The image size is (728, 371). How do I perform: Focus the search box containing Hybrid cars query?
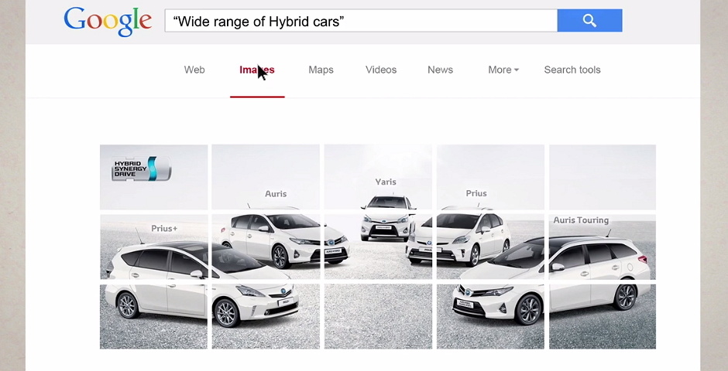click(x=361, y=20)
